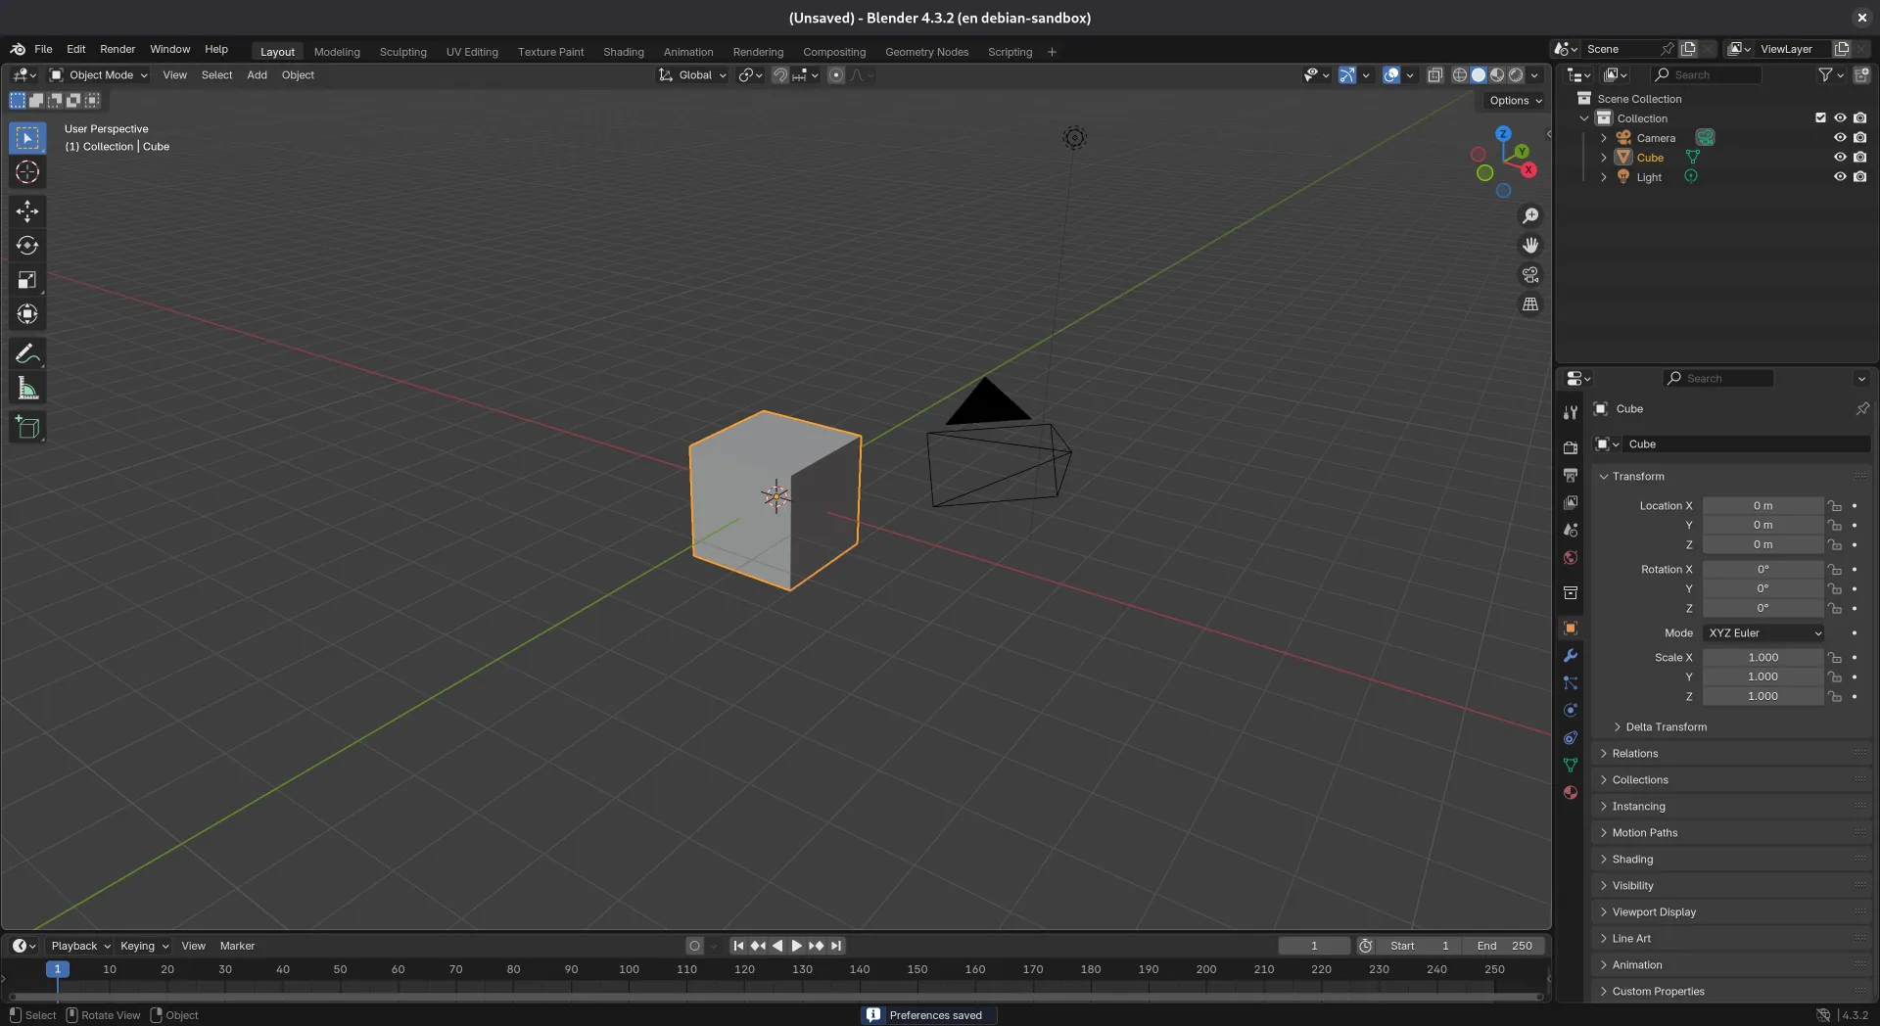
Task: Click the viewport Options button
Action: coord(1516,101)
